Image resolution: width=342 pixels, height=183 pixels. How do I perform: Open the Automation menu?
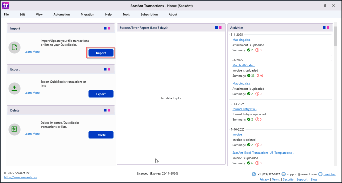coord(61,14)
